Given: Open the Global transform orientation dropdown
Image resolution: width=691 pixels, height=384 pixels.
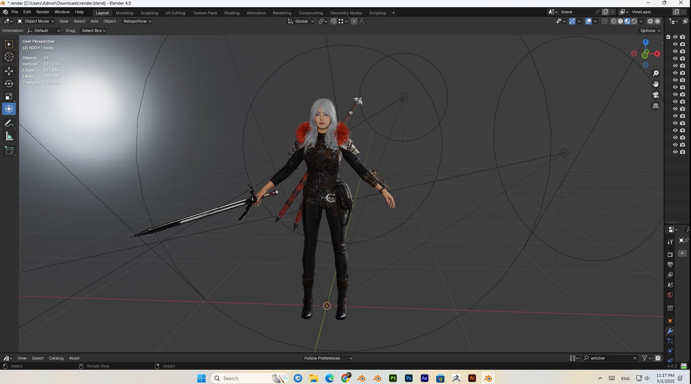Looking at the screenshot, I should click(301, 22).
